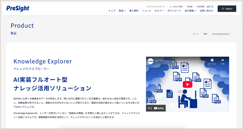Image resolution: width=243 pixels, height=129 pixels.
Task: Click the video share arrow icon
Action: point(222,60)
